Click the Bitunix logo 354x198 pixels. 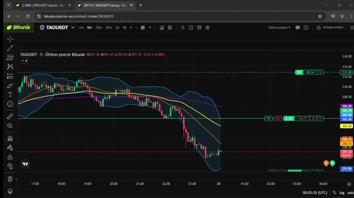click(18, 27)
